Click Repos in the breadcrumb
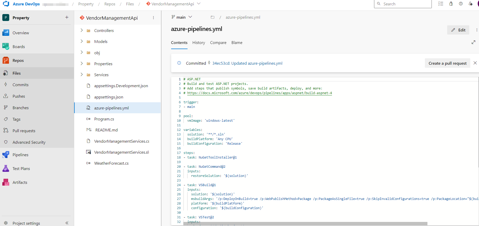Image resolution: width=479 pixels, height=226 pixels. [110, 4]
